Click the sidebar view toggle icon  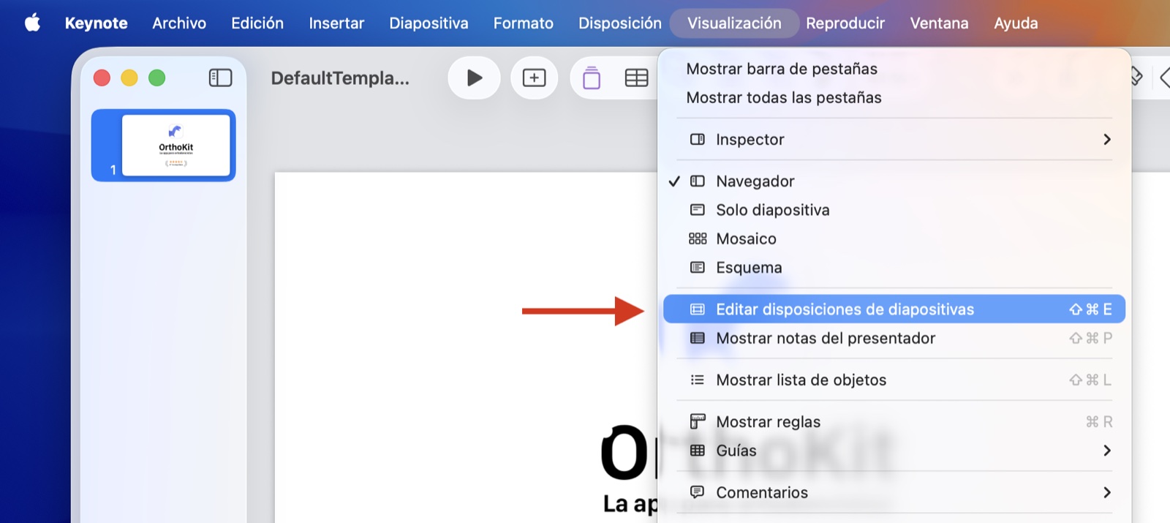(x=220, y=78)
